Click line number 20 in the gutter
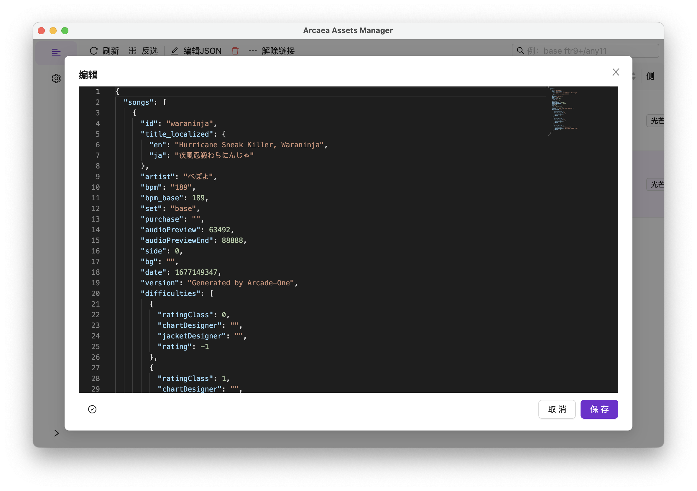The image size is (697, 491). click(x=96, y=294)
